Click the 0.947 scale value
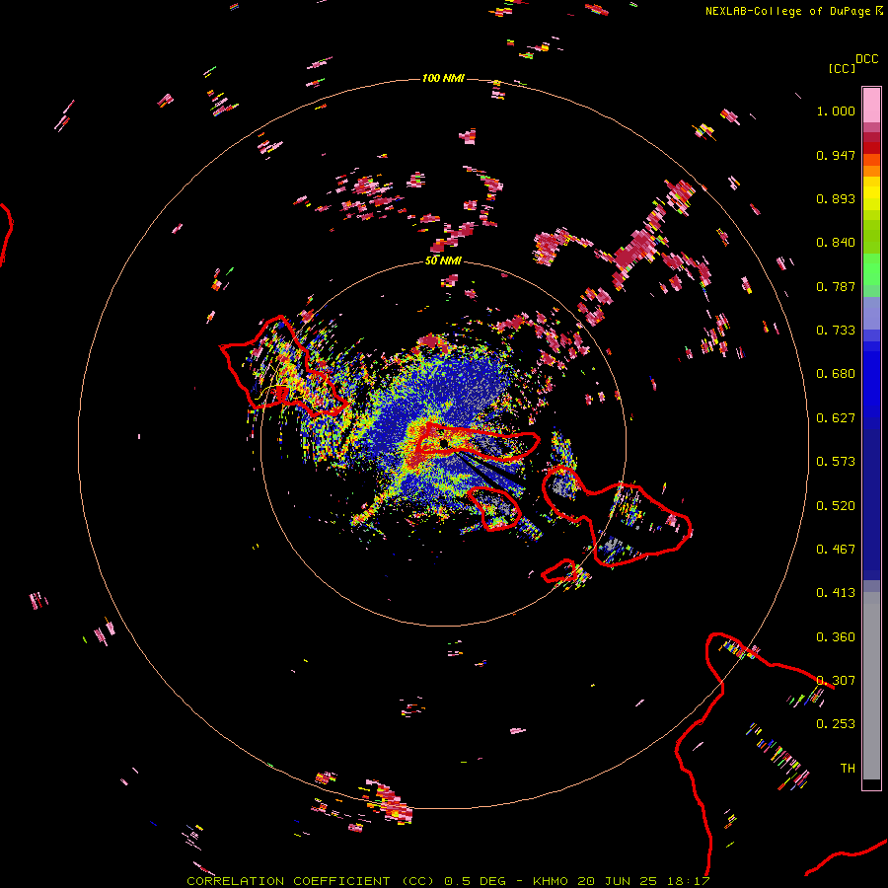This screenshot has width=888, height=888. pos(836,155)
